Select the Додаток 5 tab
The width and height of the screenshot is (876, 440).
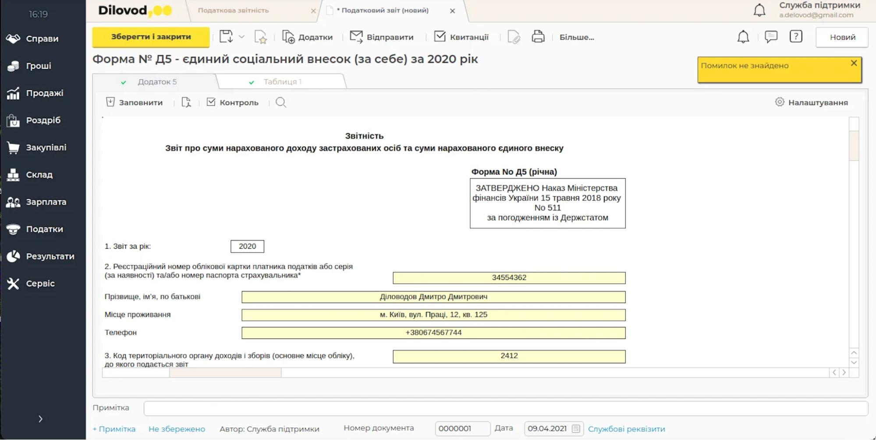(x=157, y=82)
